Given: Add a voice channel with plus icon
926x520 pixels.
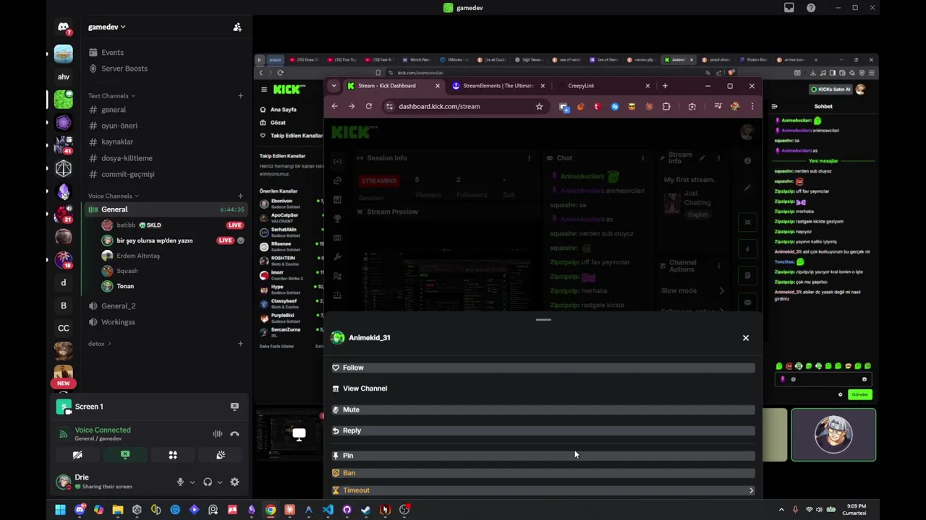Looking at the screenshot, I should [241, 196].
